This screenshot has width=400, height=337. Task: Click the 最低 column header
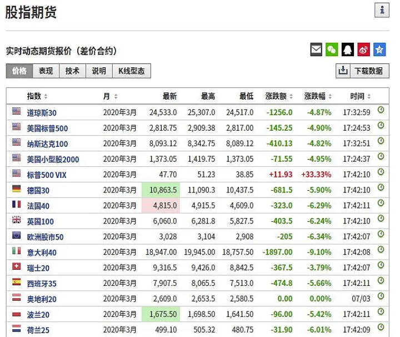click(246, 96)
